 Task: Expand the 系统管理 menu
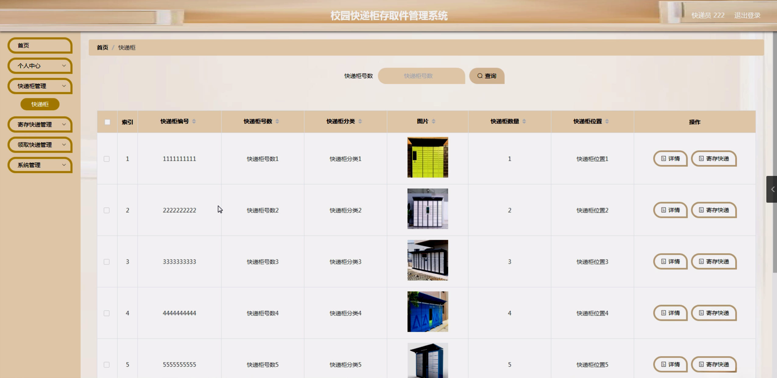click(x=40, y=165)
